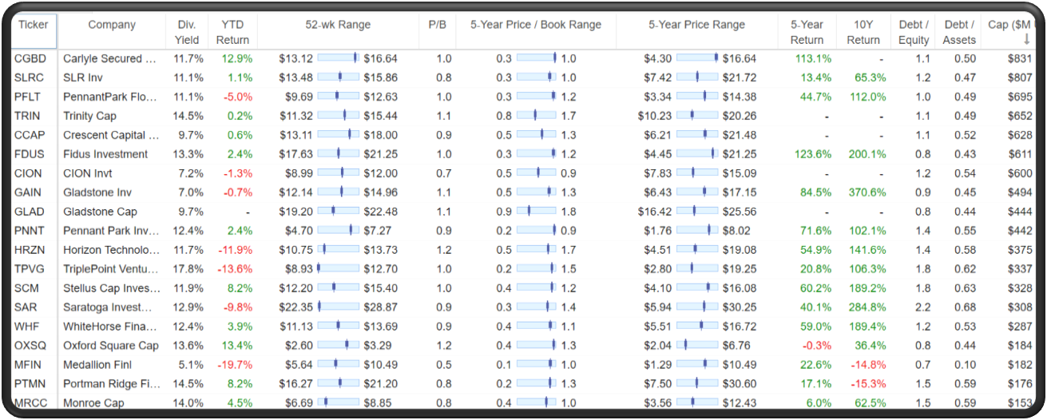
Task: Select the WHF ticker cell
Action: (x=26, y=327)
